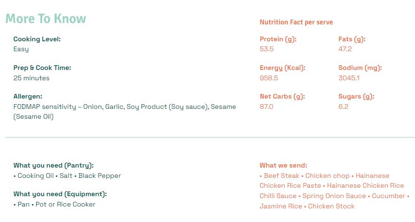Select the Energy (Kcal) label

pyautogui.click(x=282, y=68)
